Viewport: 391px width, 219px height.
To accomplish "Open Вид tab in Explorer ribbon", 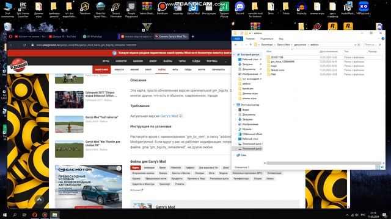I will pyautogui.click(x=281, y=39).
